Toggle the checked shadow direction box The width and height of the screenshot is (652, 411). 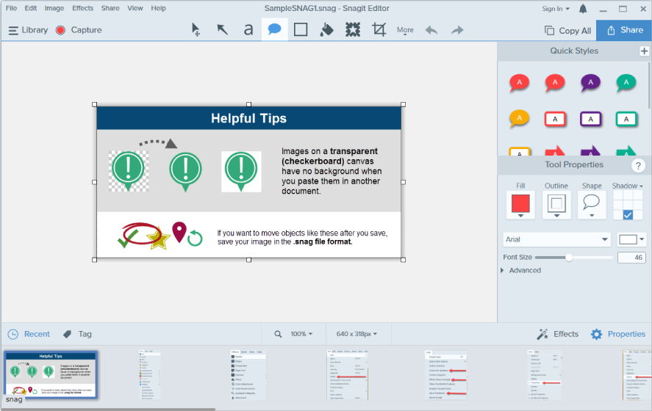click(628, 214)
